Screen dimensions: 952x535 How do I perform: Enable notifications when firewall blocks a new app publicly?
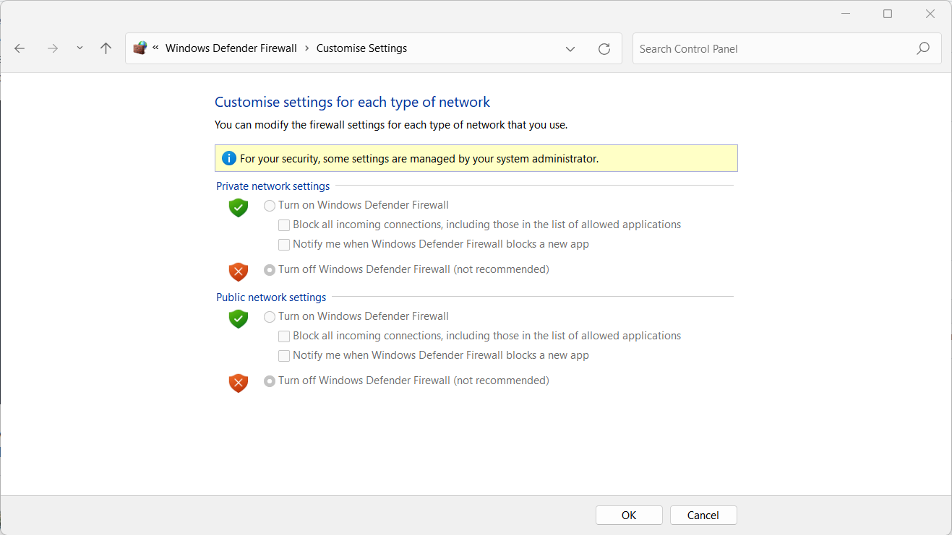pyautogui.click(x=283, y=355)
